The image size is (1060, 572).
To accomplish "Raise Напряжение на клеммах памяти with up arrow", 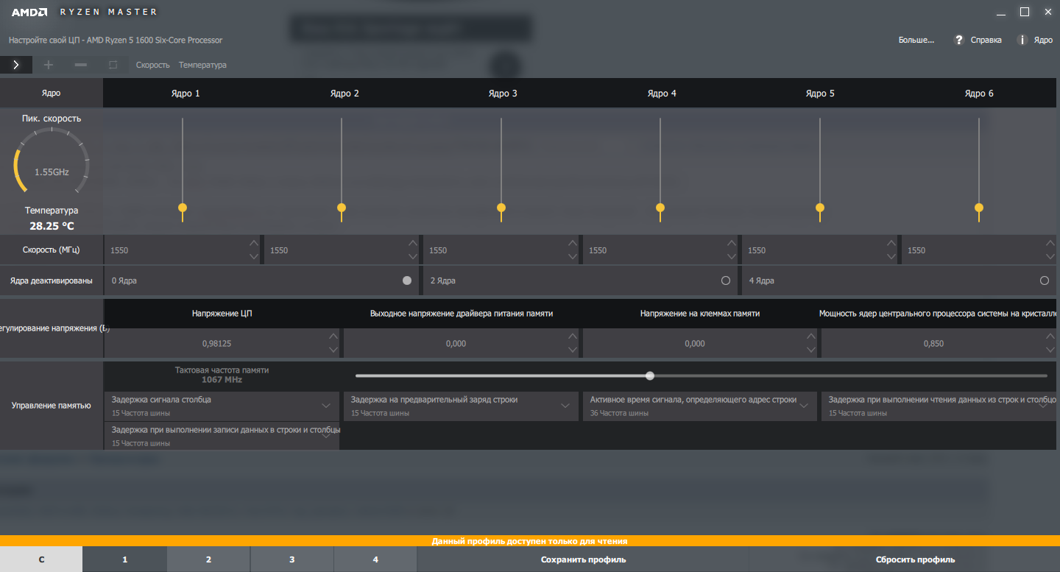I will pos(811,336).
